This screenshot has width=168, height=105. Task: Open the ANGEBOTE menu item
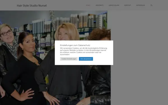pyautogui.click(x=99, y=5)
